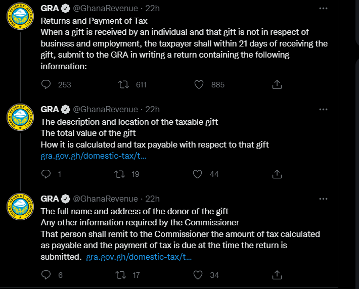Open more options on the first tweet
The height and width of the screenshot is (289, 359).
click(x=323, y=9)
